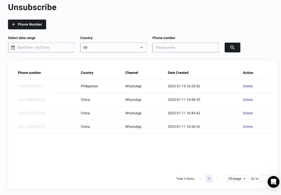Click the Date Created column header
The height and width of the screenshot is (195, 281).
[x=178, y=73]
